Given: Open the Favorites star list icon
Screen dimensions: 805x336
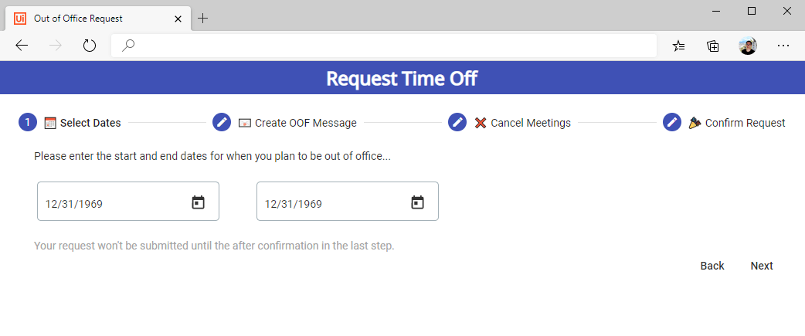Looking at the screenshot, I should coord(679,46).
